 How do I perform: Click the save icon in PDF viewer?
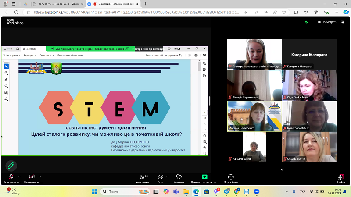click(189, 55)
